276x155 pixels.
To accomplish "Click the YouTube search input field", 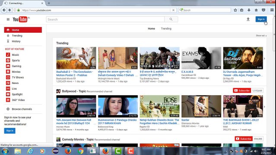I will [x=105, y=19].
